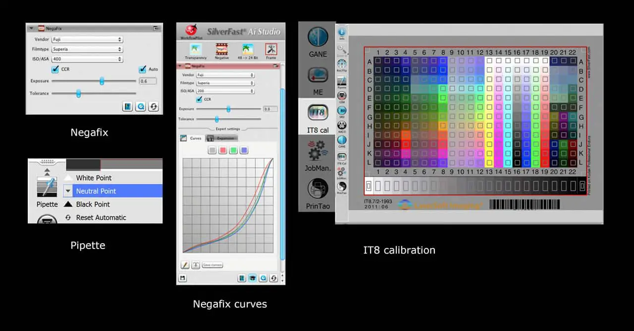634x331 pixels.
Task: Toggle CCR checkbox in Negafix panel
Action: (55, 69)
